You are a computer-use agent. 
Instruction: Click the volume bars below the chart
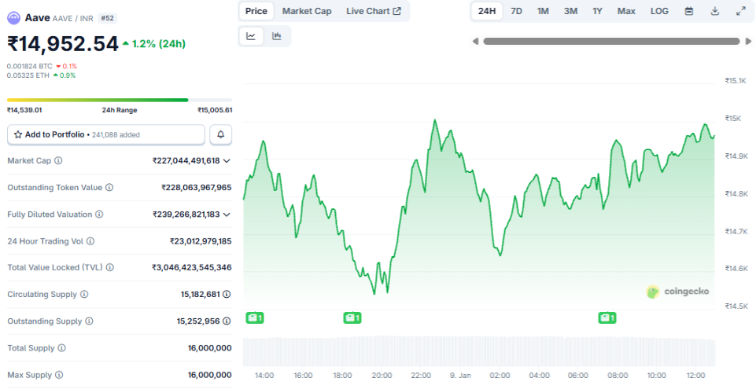click(x=479, y=351)
